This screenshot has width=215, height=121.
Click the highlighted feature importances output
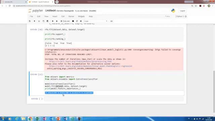69,93
